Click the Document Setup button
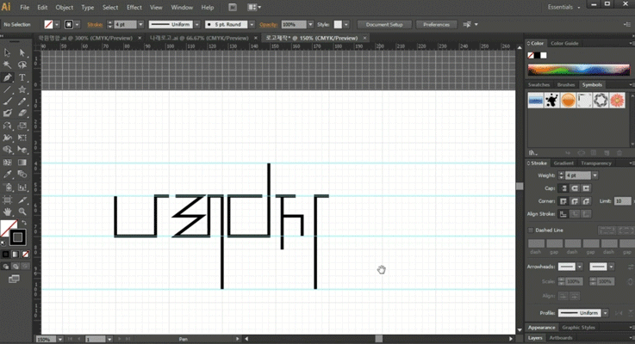Image resolution: width=635 pixels, height=344 pixels. coord(384,25)
